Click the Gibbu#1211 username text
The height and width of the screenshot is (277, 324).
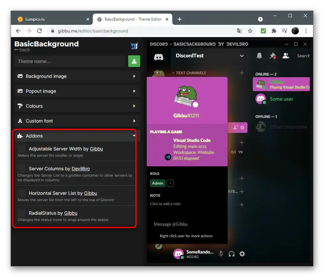click(x=186, y=115)
